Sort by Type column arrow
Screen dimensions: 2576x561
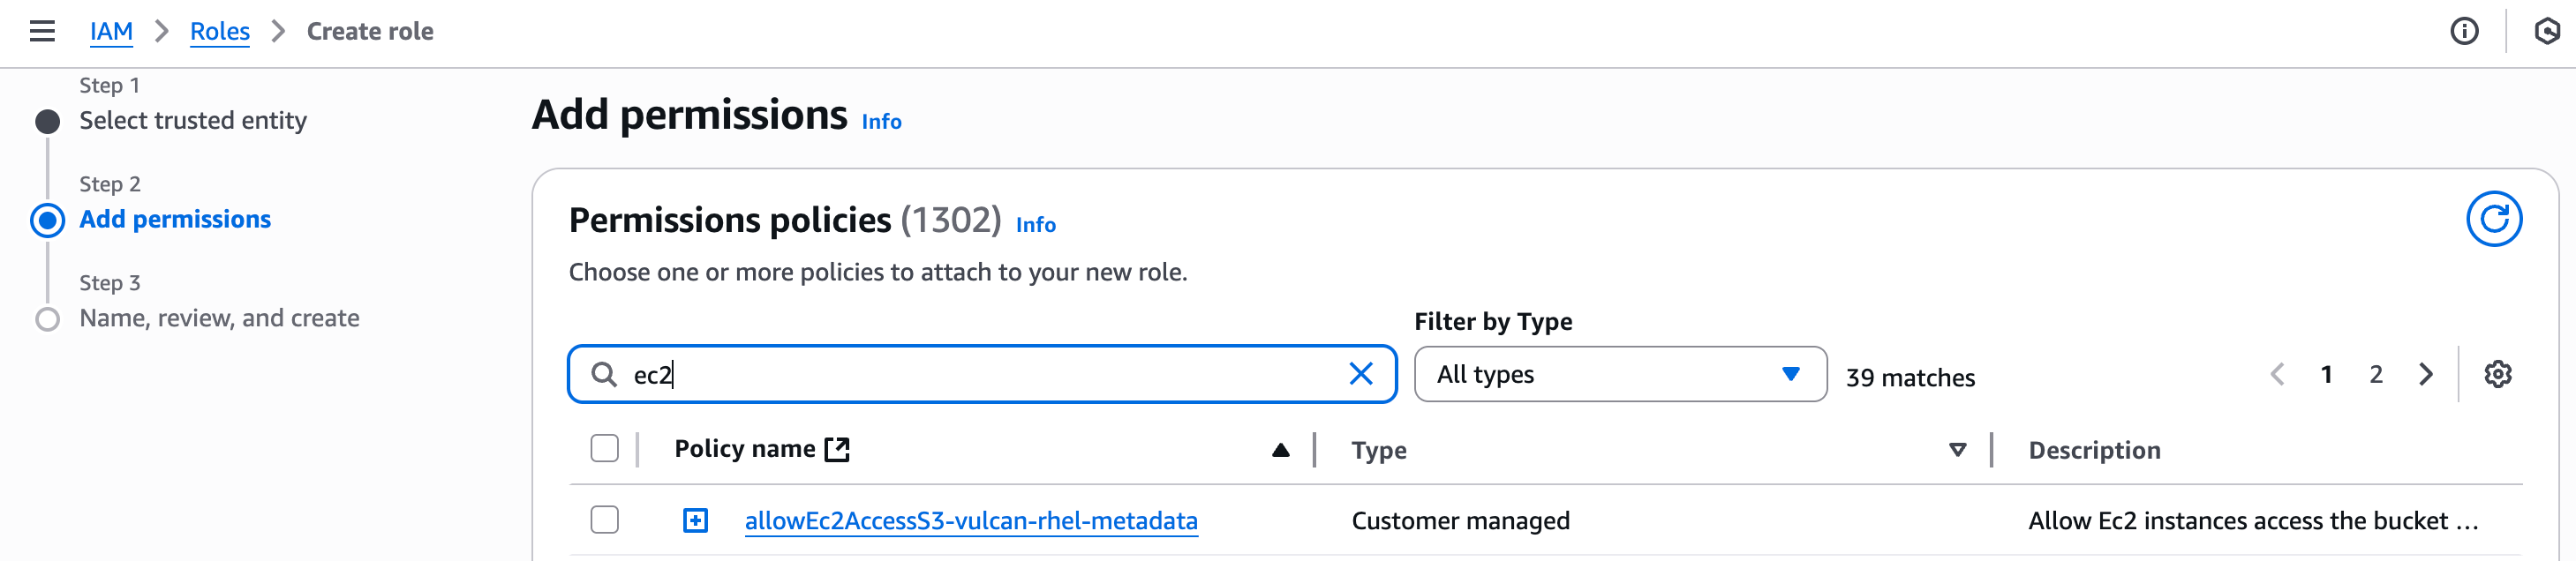pyautogui.click(x=1957, y=450)
